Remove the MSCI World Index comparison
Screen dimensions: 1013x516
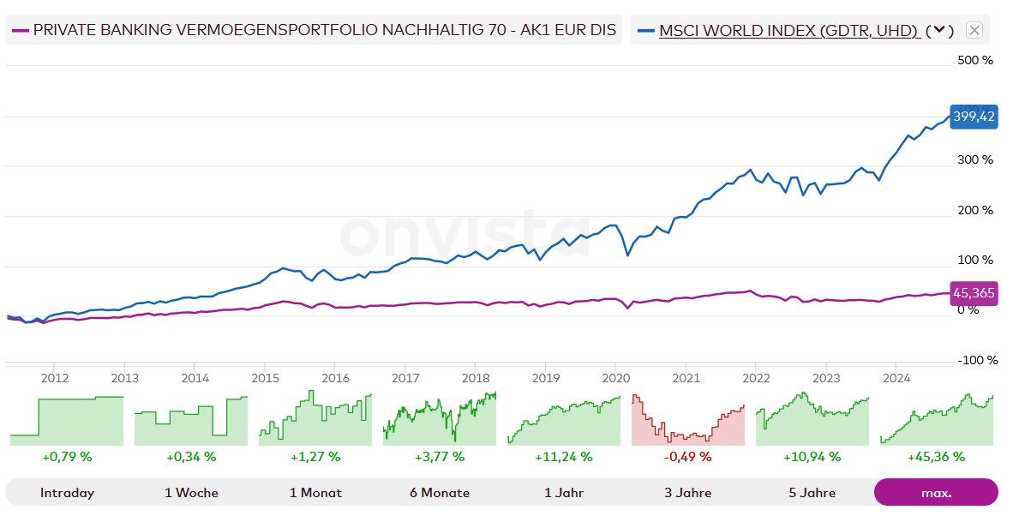(x=974, y=30)
